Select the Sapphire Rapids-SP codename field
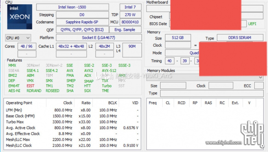268x152 pixels. tap(82, 22)
